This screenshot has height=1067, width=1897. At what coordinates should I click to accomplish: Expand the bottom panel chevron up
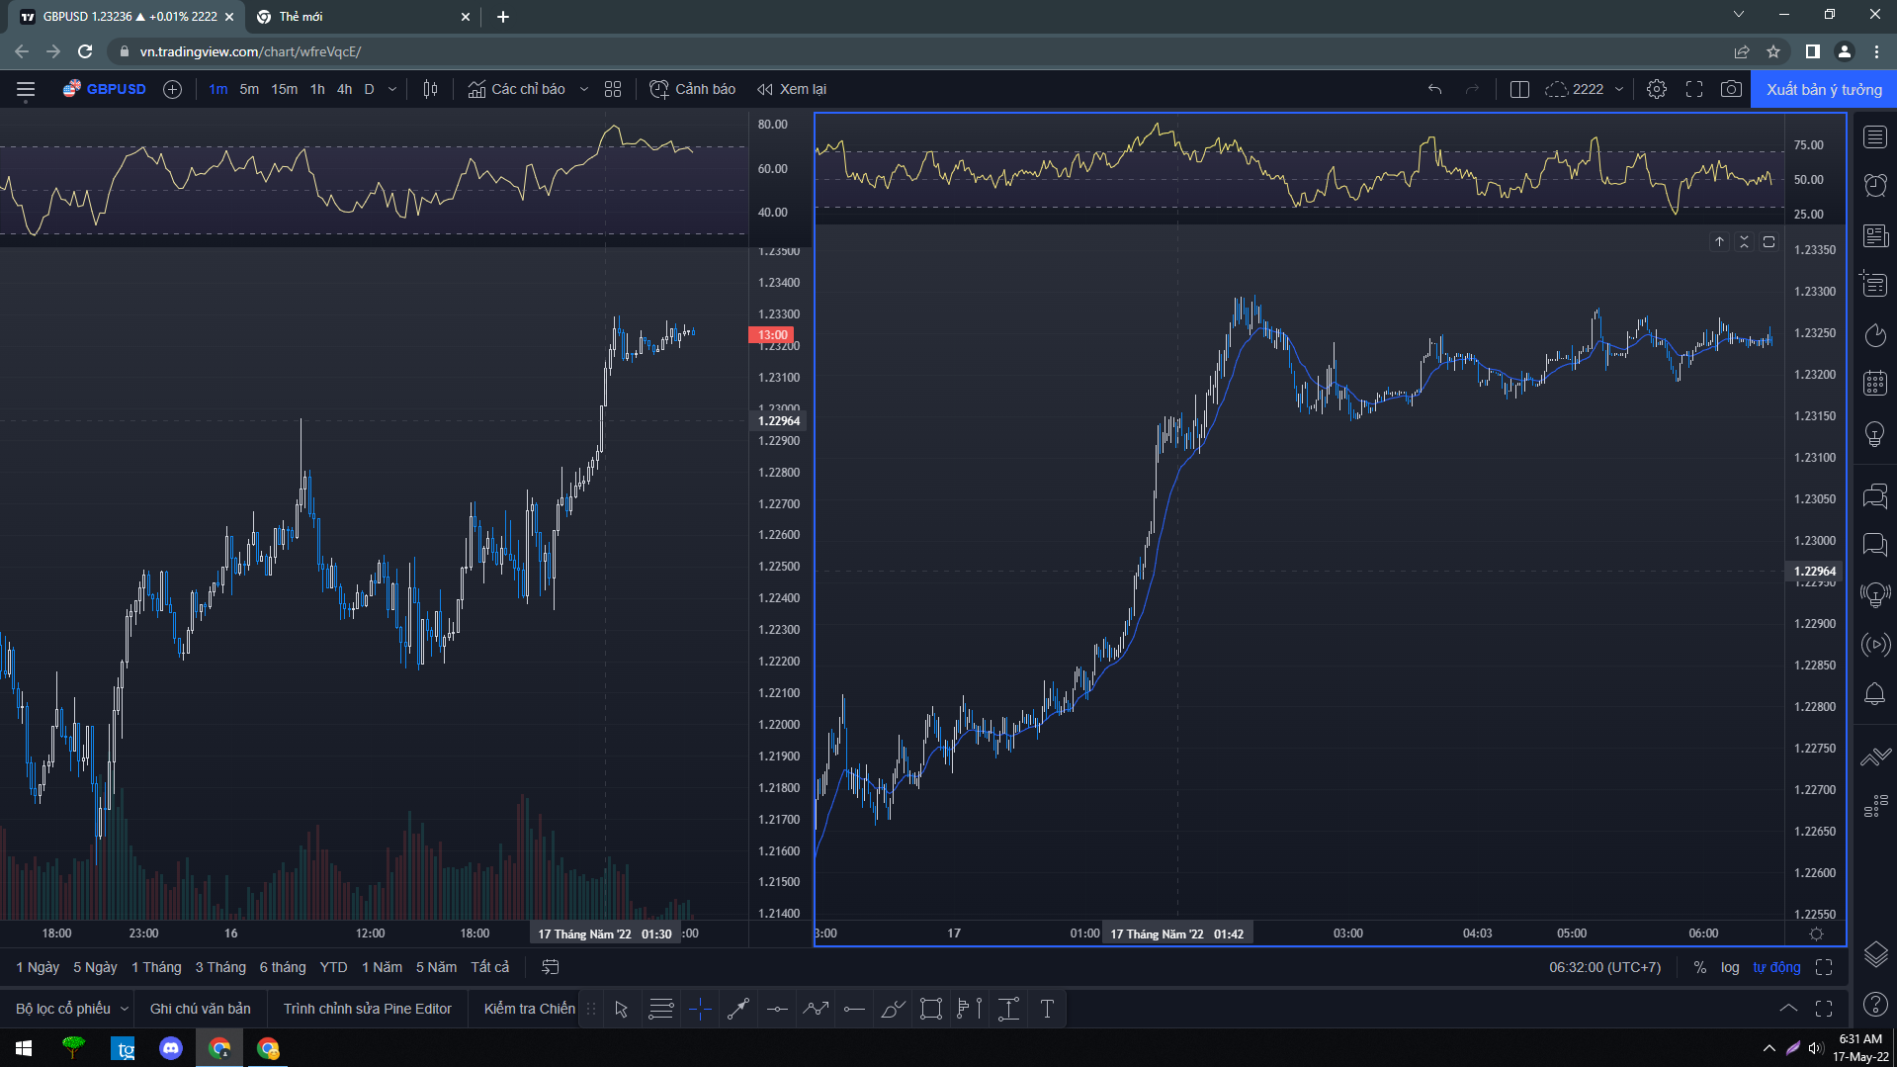coord(1788,1009)
